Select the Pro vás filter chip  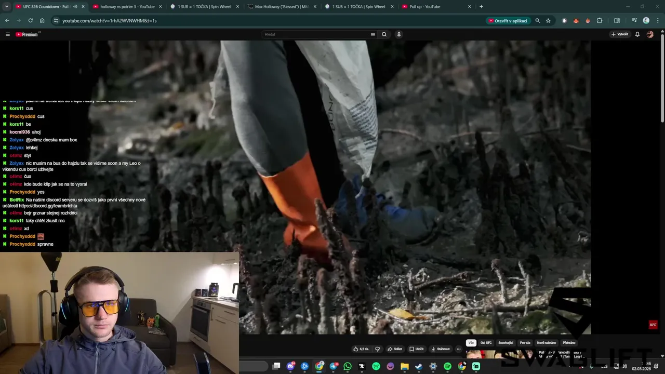point(525,343)
